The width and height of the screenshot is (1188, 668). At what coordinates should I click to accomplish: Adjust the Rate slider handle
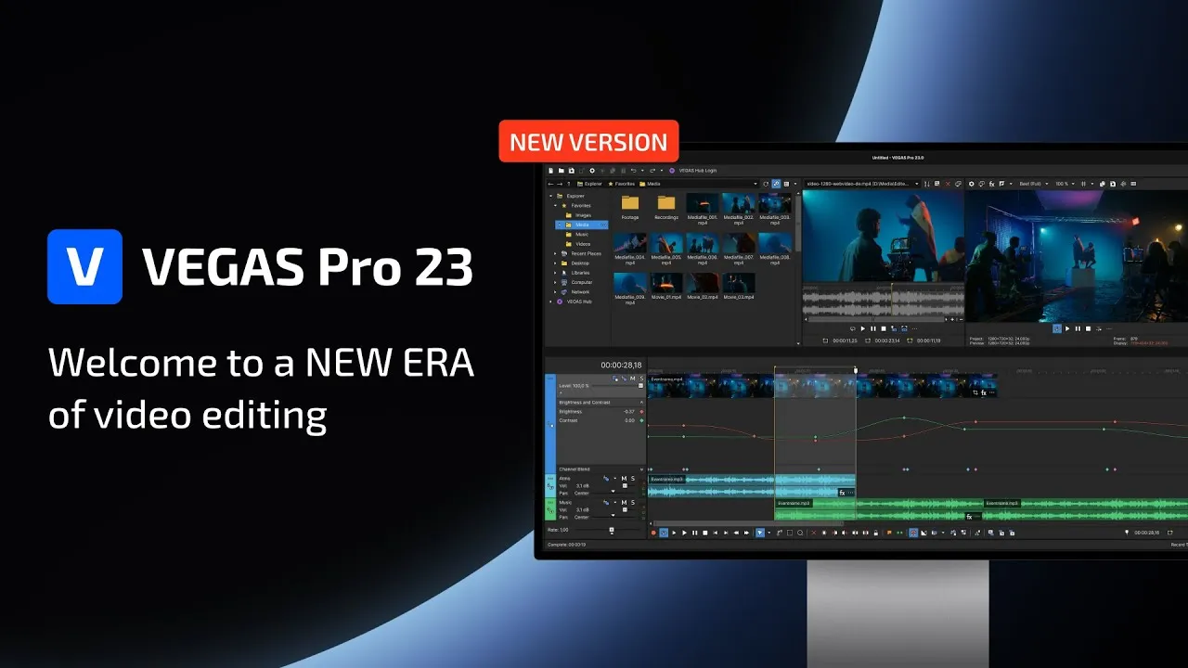coord(612,530)
